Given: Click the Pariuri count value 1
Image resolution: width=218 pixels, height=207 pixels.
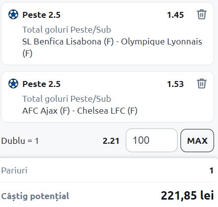Looking at the screenshot, I should coord(212,170).
